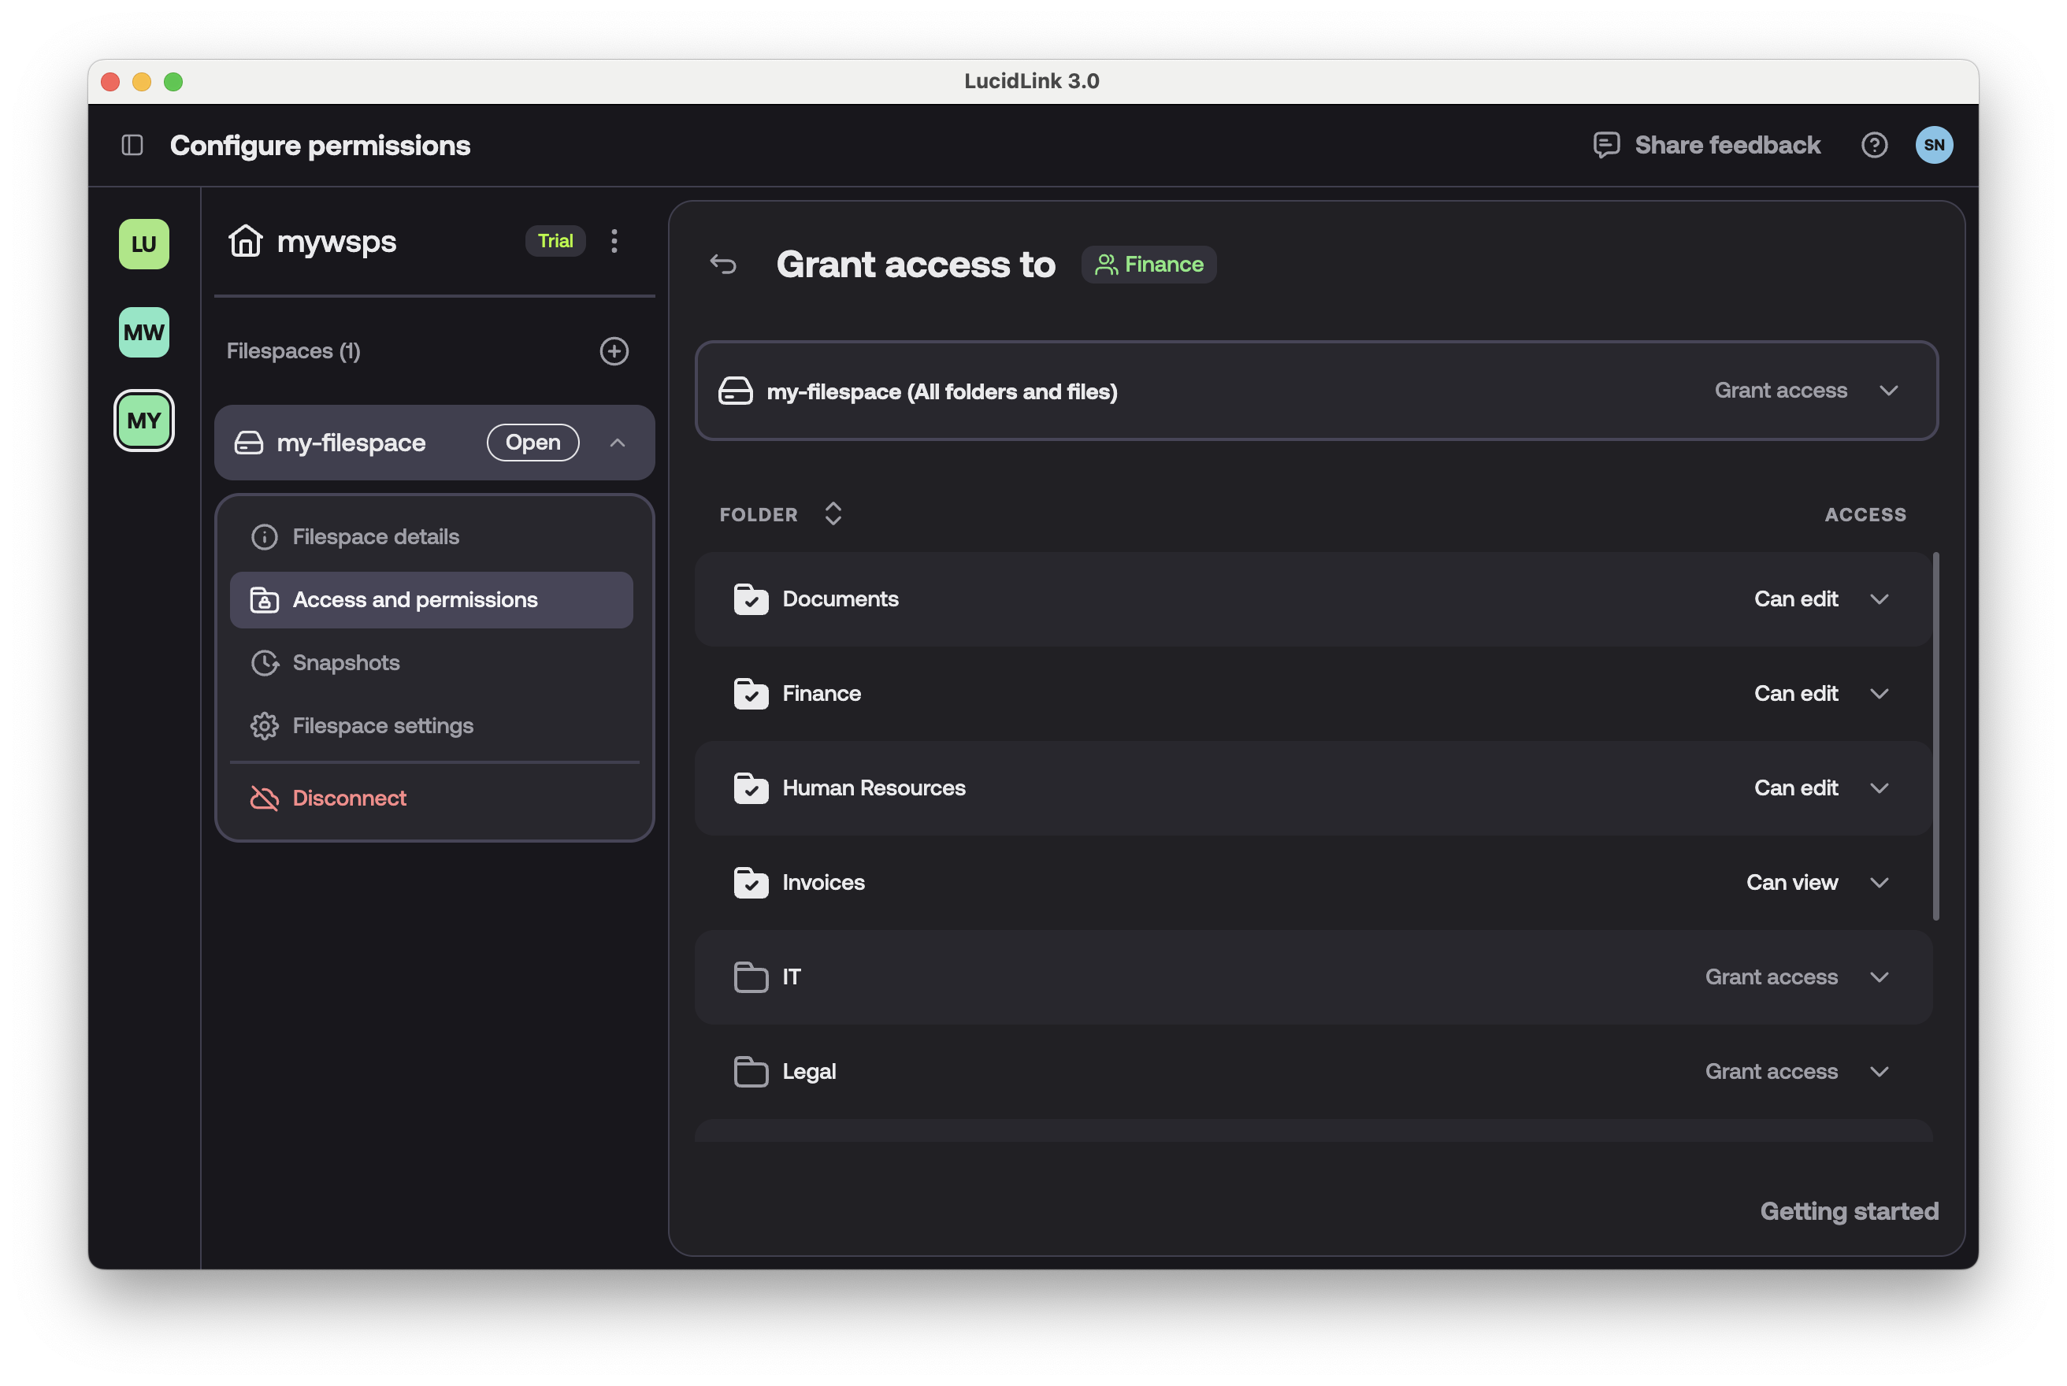Click the folder list vertical scrollbar
Screen dimensions: 2067x1386
[1935, 736]
